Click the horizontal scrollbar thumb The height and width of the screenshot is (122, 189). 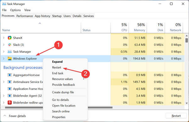pos(59,108)
